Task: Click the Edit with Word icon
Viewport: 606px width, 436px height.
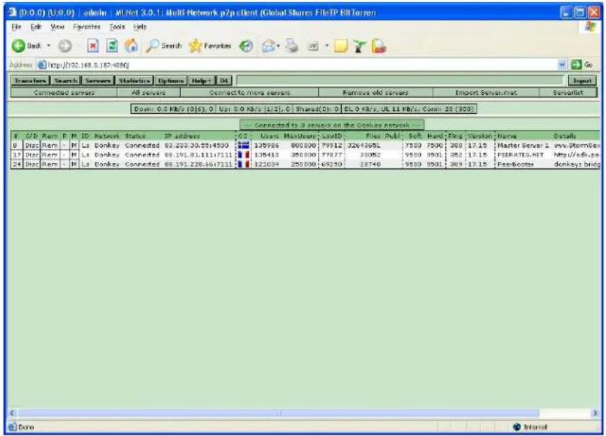Action: click(313, 46)
